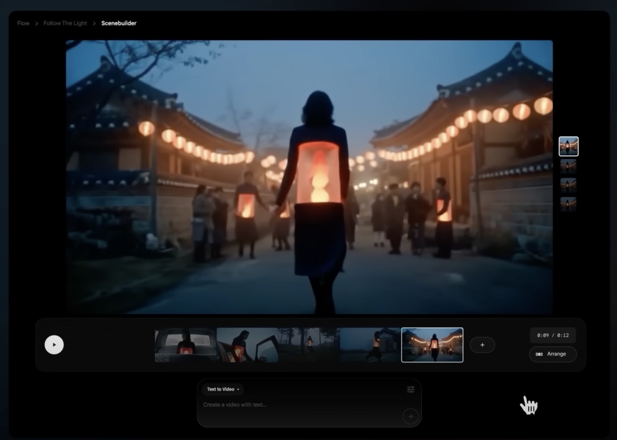Open Follow The Light project breadcrumb

65,23
